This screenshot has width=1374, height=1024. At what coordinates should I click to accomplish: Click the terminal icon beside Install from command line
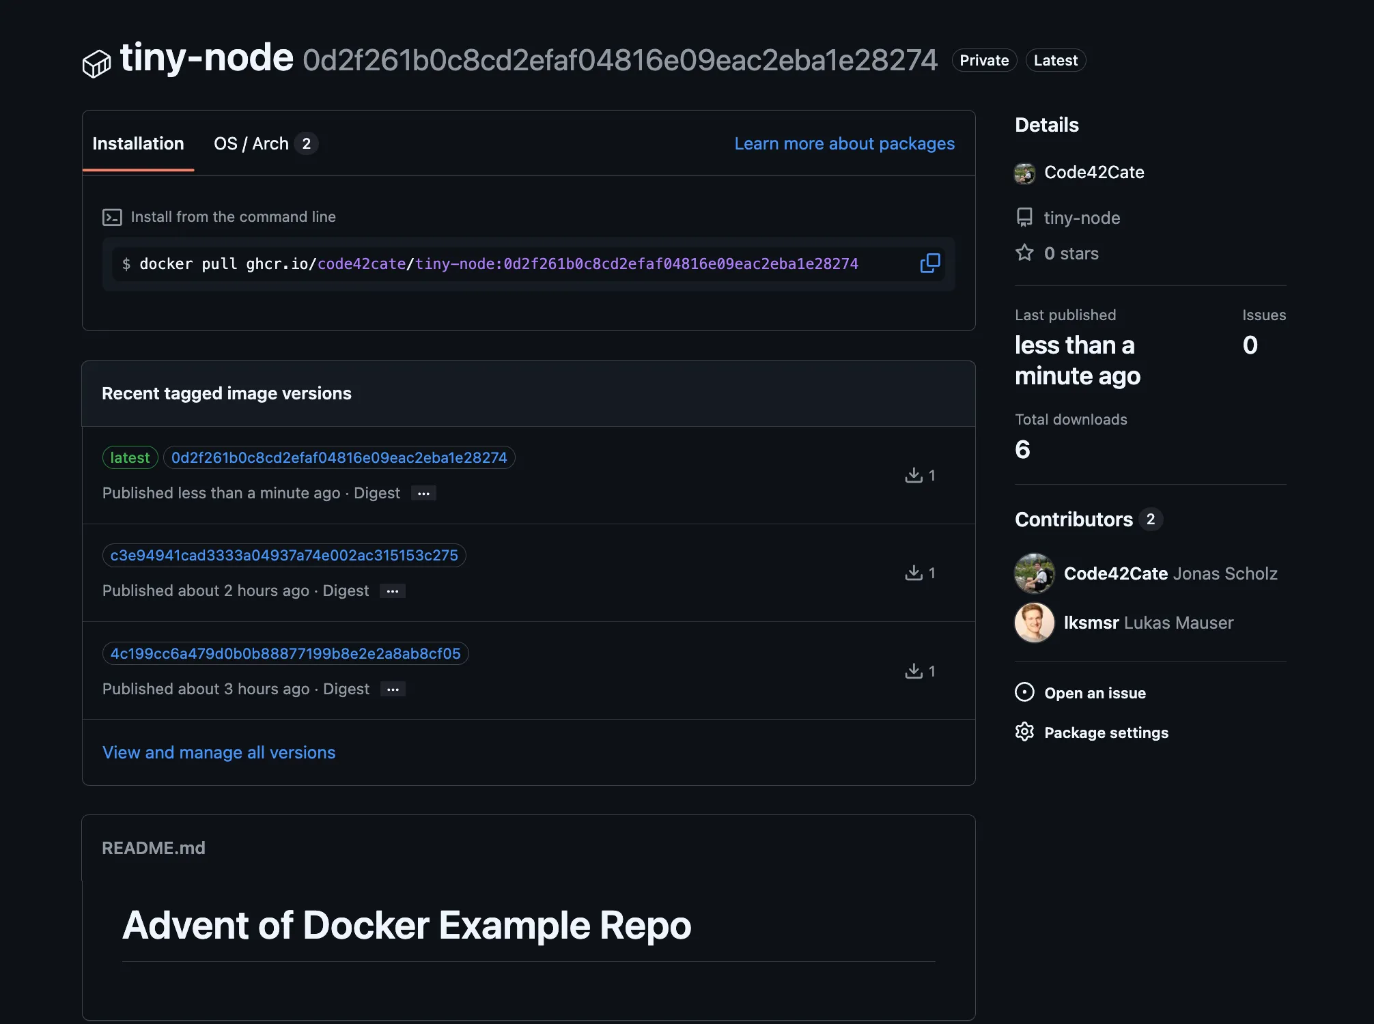tap(112, 217)
